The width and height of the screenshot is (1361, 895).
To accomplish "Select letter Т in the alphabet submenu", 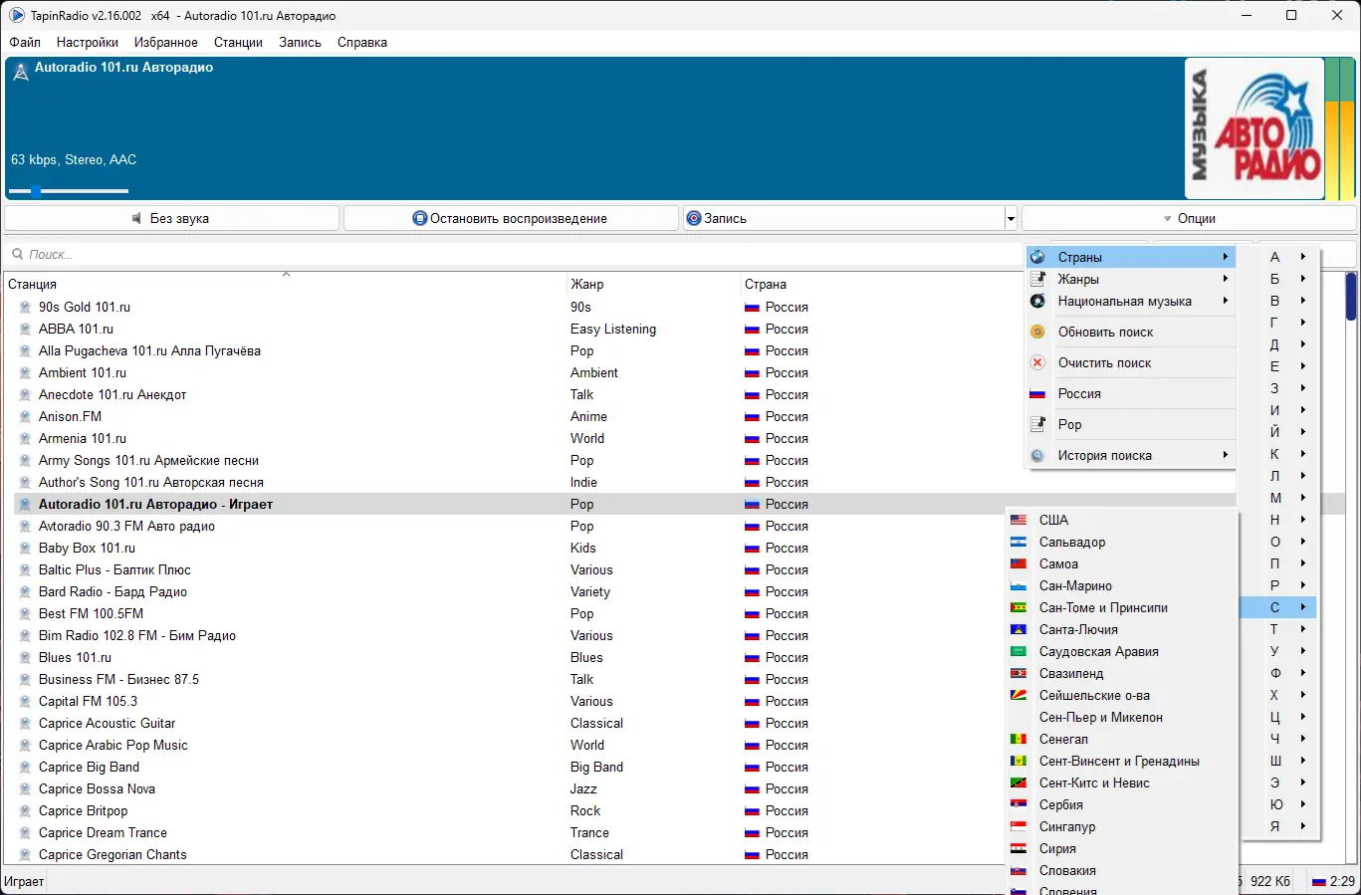I will [1279, 629].
